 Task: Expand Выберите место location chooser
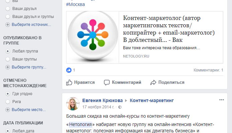29,110
